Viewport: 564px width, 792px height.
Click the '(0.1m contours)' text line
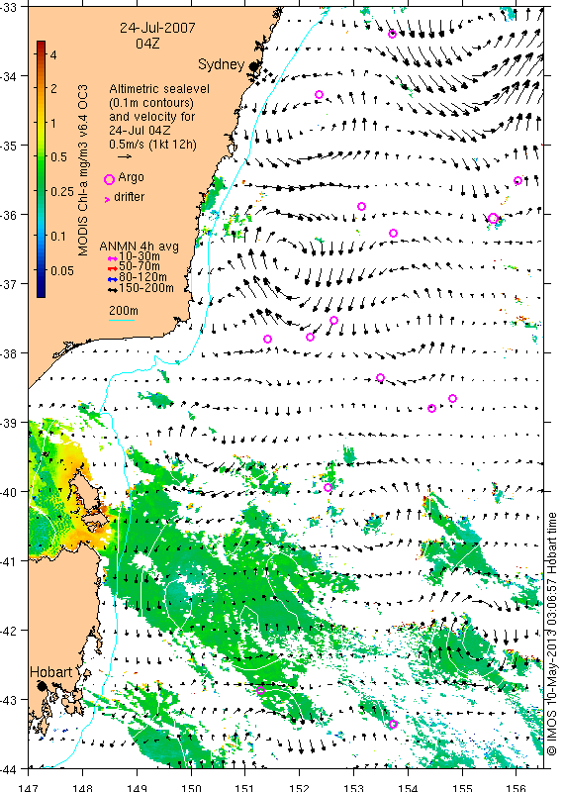tap(151, 103)
